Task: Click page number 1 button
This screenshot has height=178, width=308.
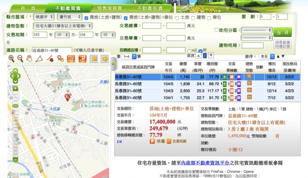Action: pyautogui.click(x=204, y=56)
